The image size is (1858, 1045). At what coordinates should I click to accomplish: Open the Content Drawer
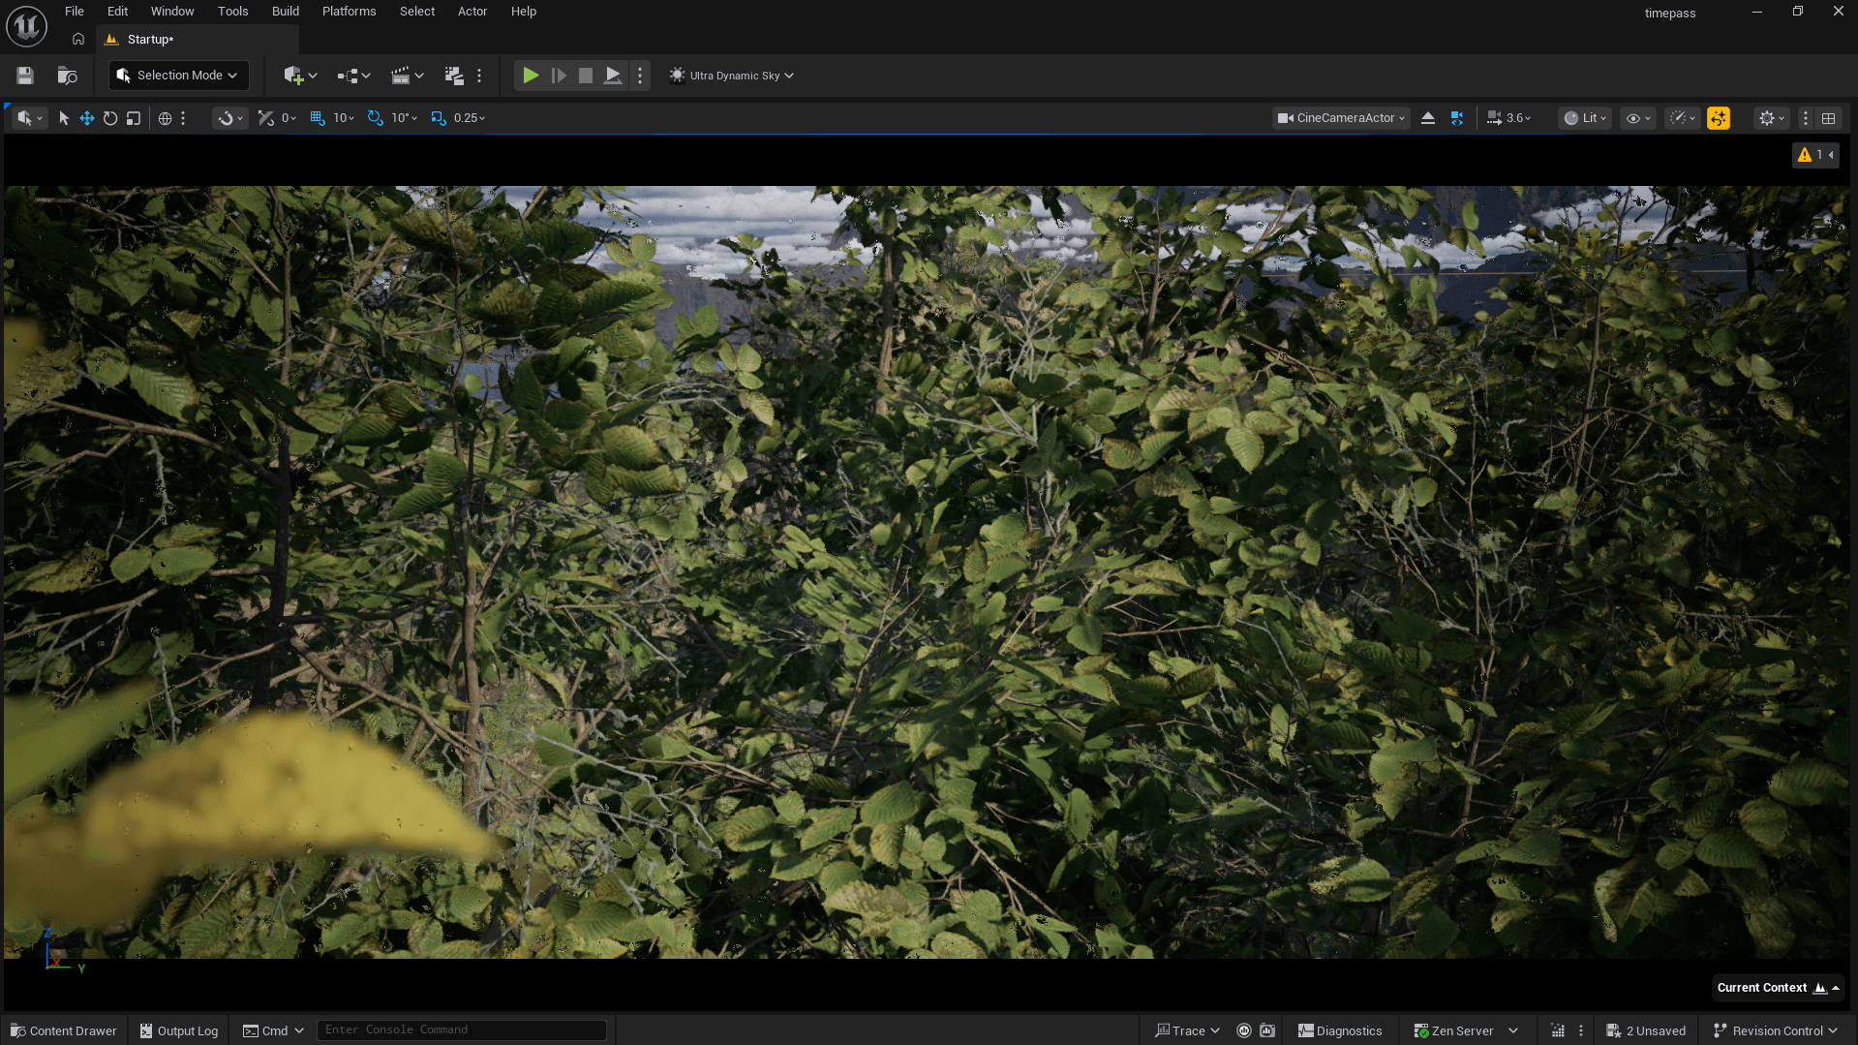[x=64, y=1030]
